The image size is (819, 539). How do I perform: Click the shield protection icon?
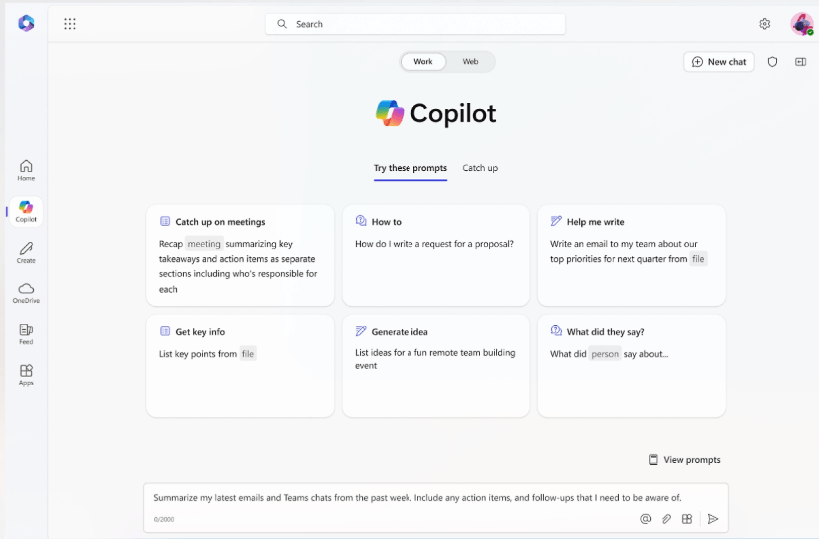(x=772, y=62)
